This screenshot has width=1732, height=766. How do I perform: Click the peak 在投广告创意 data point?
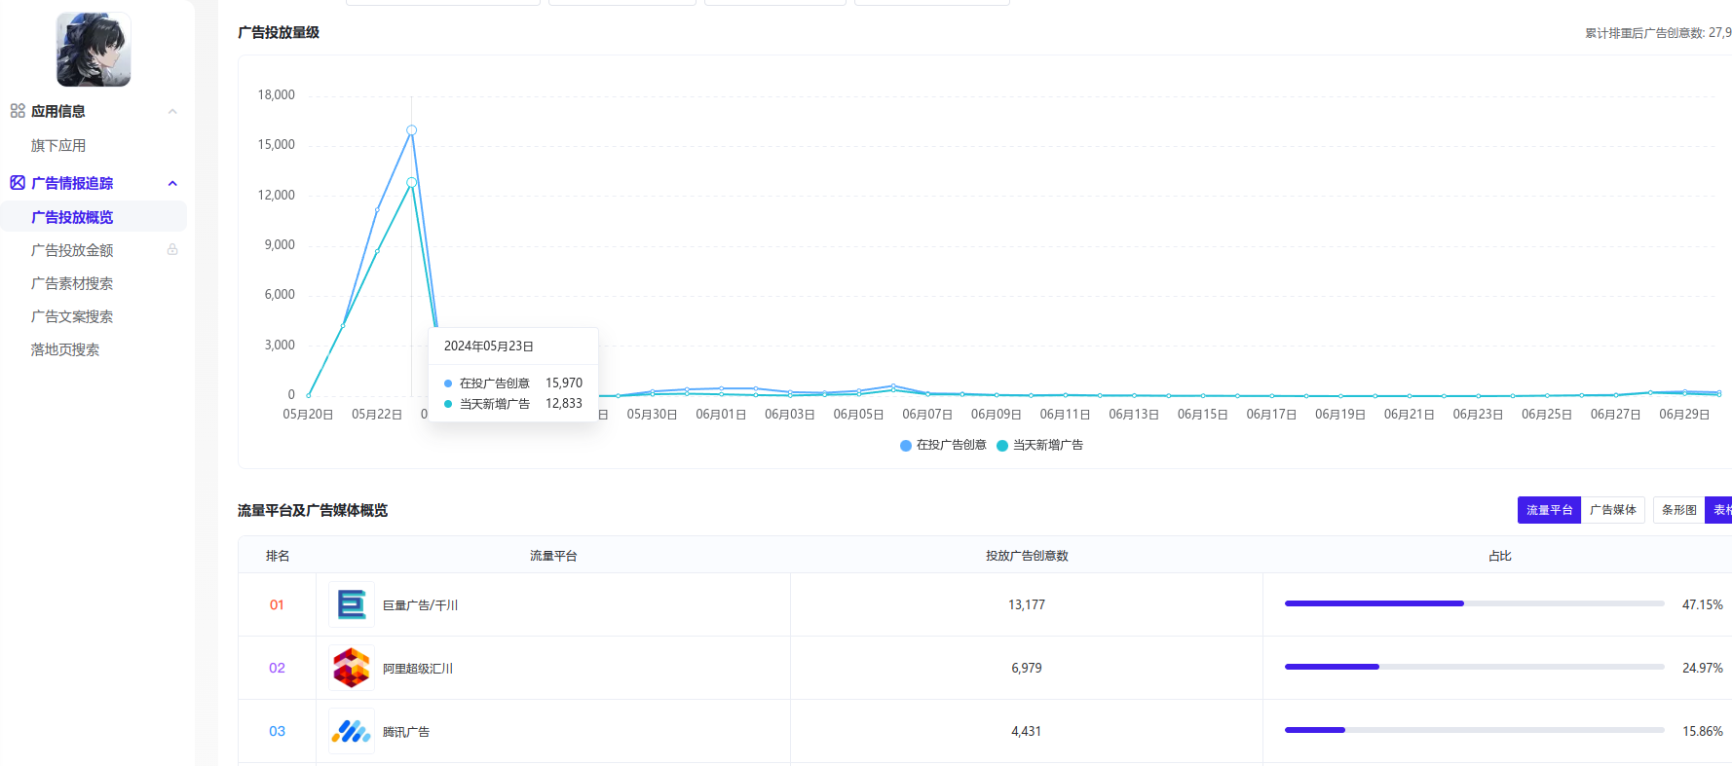412,130
